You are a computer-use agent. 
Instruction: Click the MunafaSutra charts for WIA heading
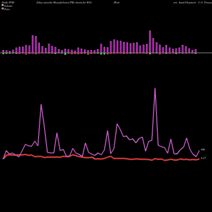(x=64, y=3)
